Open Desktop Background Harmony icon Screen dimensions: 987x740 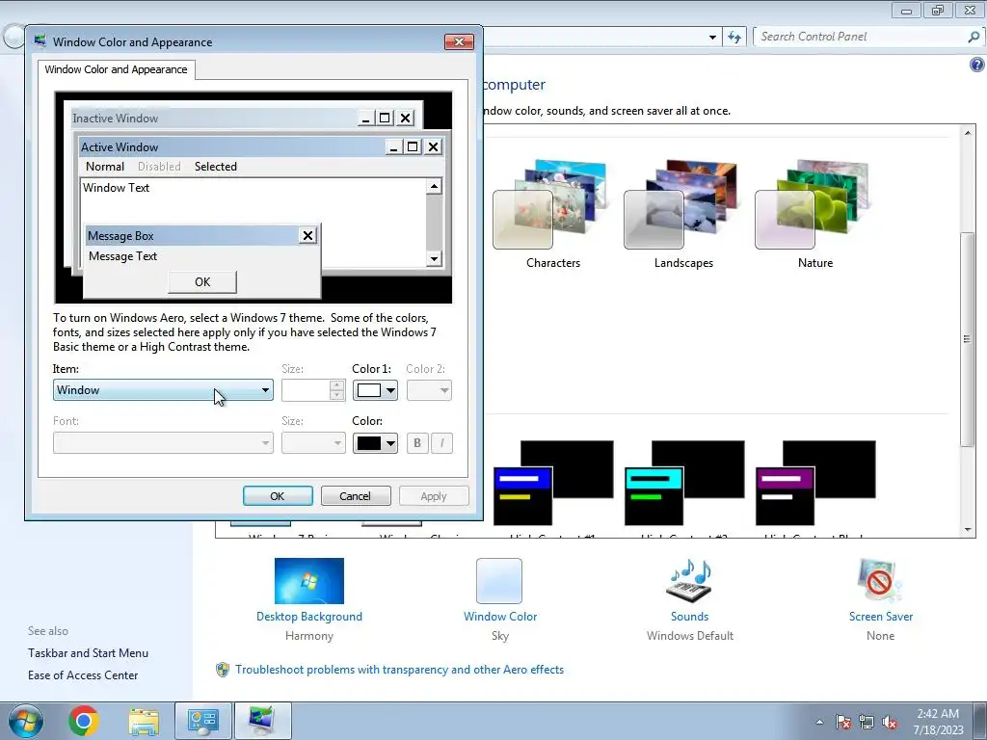coord(309,581)
